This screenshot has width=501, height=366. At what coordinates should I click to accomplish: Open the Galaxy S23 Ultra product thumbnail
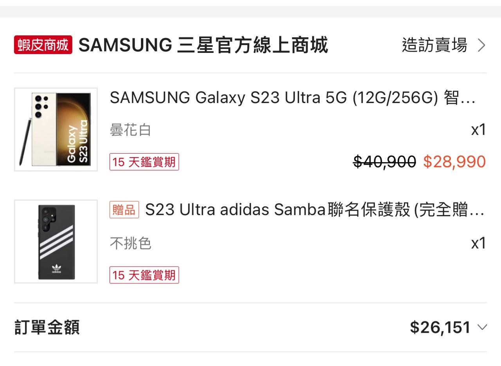click(x=56, y=129)
